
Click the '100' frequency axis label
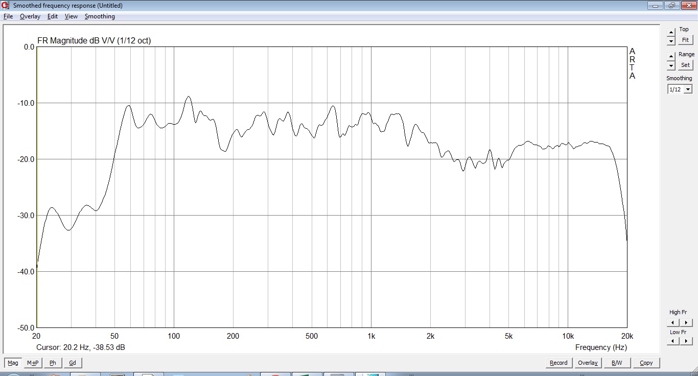click(174, 336)
